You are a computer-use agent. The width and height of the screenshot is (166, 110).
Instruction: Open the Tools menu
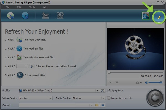tap(32, 7)
